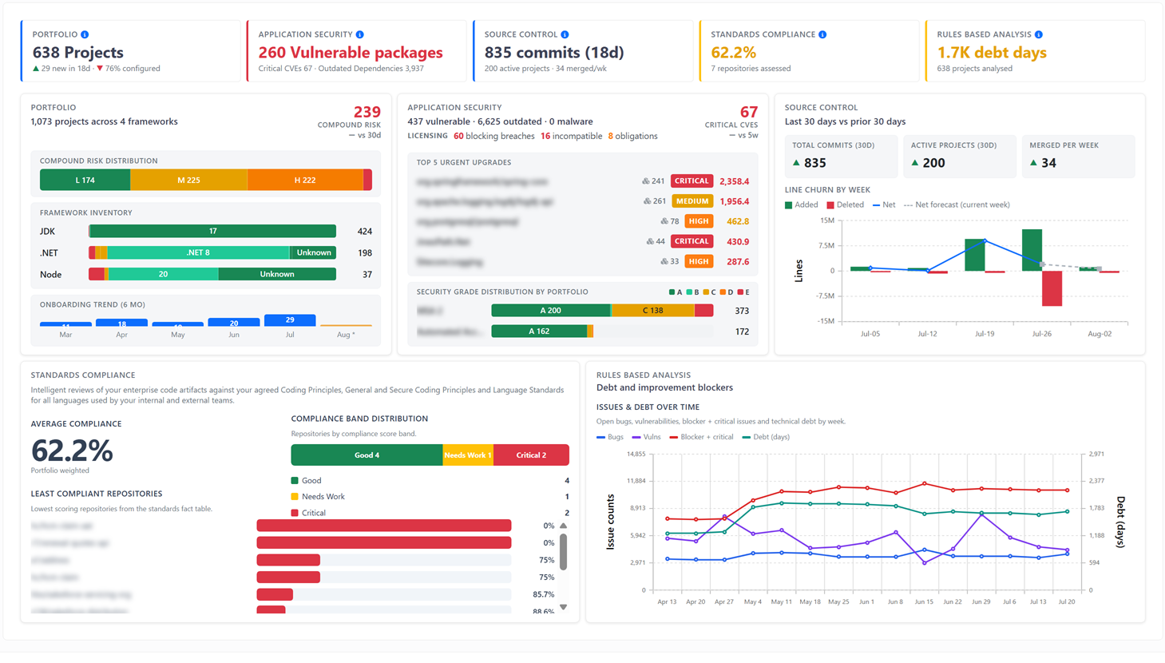Viewport: 1165px width, 663px height.
Task: Toggle the Net forecast legend entry
Action: (x=957, y=205)
